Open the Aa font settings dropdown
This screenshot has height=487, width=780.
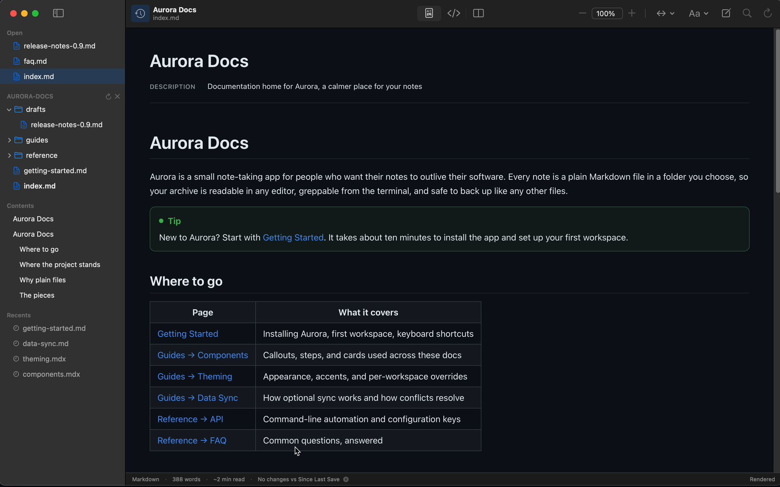(699, 13)
